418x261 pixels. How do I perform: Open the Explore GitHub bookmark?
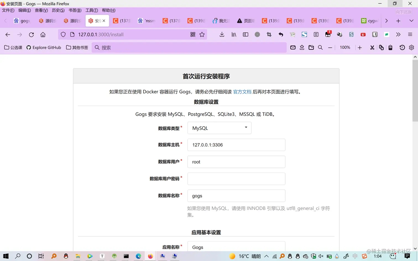(44, 48)
